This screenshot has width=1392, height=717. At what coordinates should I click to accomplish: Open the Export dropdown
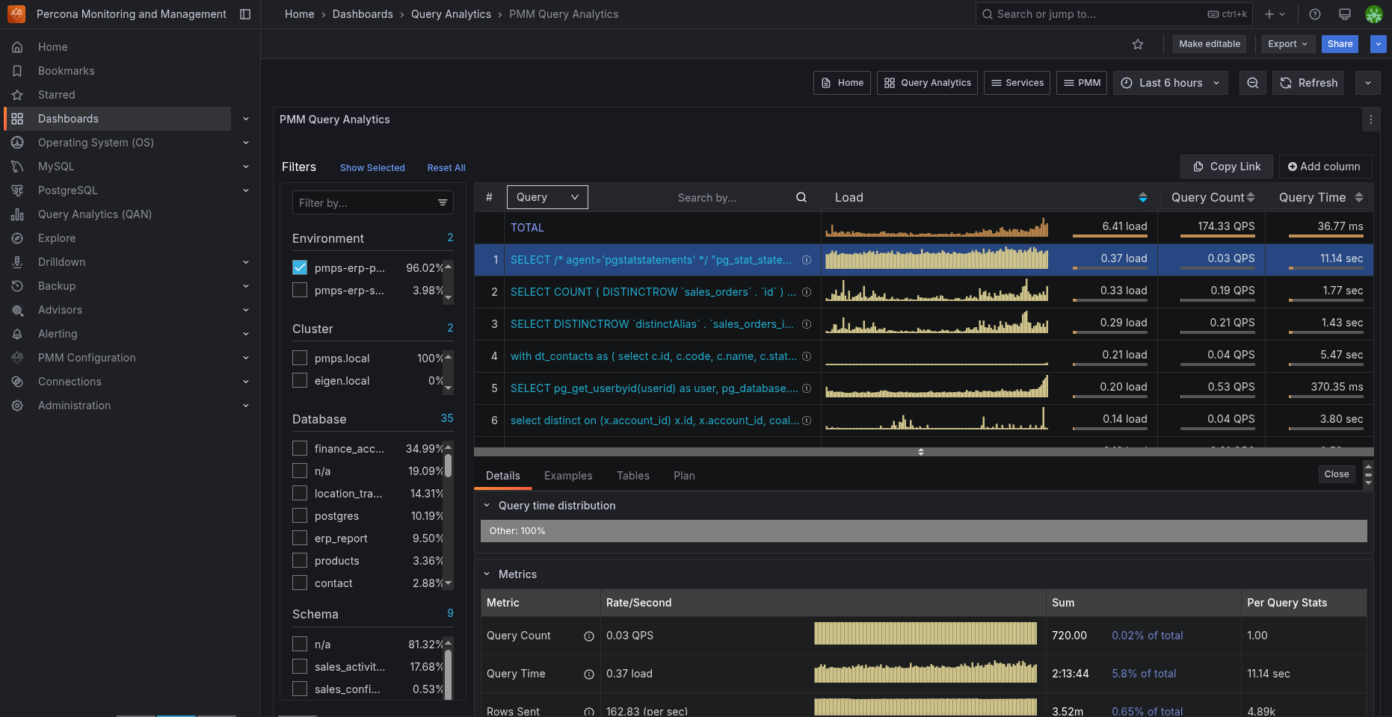1288,44
